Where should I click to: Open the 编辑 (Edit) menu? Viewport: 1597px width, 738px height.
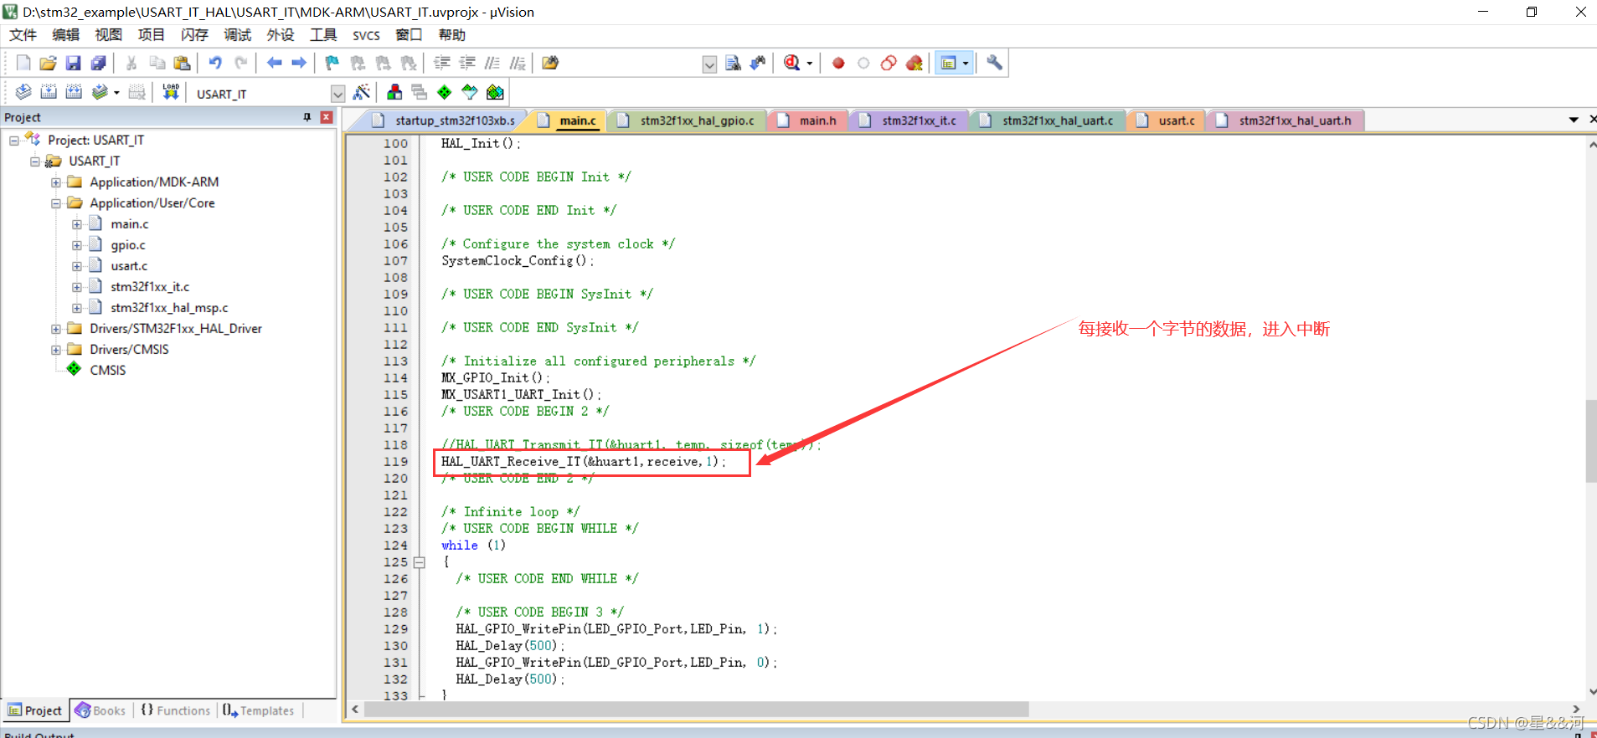click(x=65, y=34)
